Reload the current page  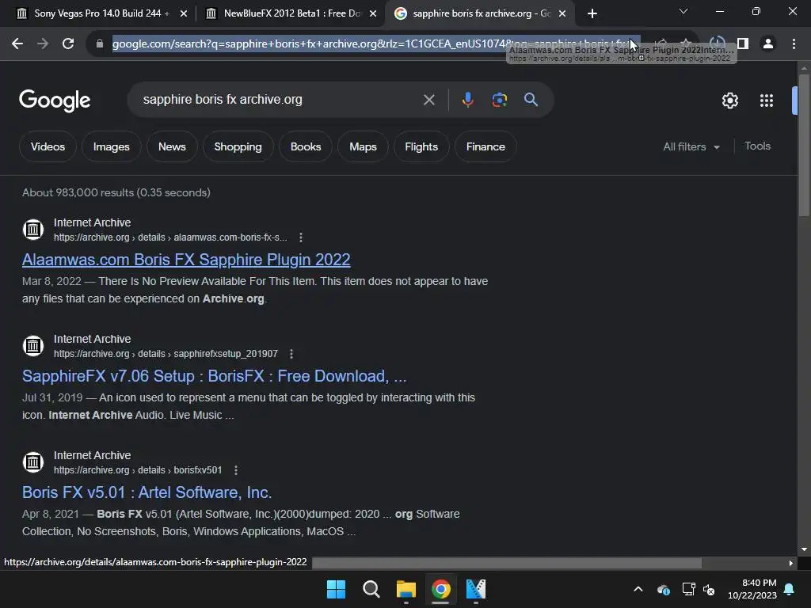(x=68, y=44)
